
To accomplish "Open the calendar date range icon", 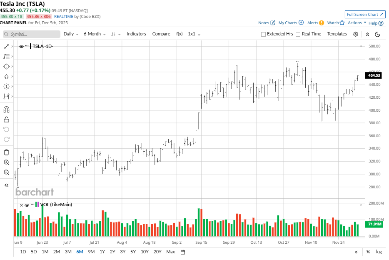I will click(183, 252).
